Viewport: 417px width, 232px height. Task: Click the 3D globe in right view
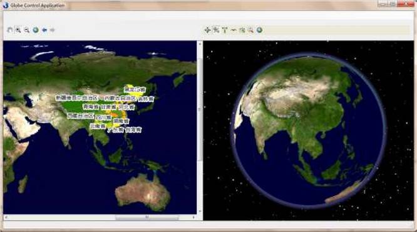coord(309,131)
